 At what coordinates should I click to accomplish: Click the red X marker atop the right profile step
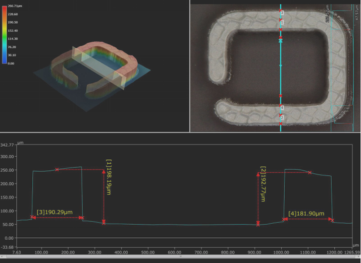click(x=309, y=173)
